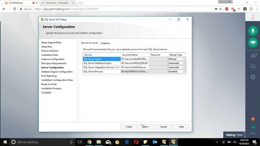
Task: Open File Explorer from the taskbar
Action: pos(99,142)
